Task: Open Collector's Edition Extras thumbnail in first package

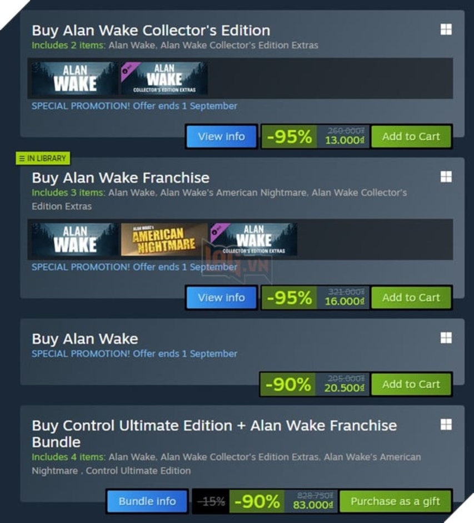Action: pyautogui.click(x=164, y=78)
